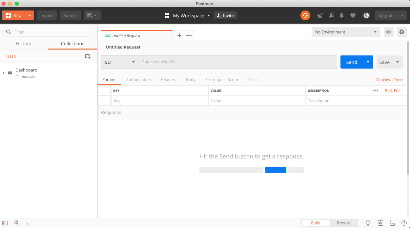Open the Postman console icon
This screenshot has width=410, height=228.
pyautogui.click(x=29, y=223)
